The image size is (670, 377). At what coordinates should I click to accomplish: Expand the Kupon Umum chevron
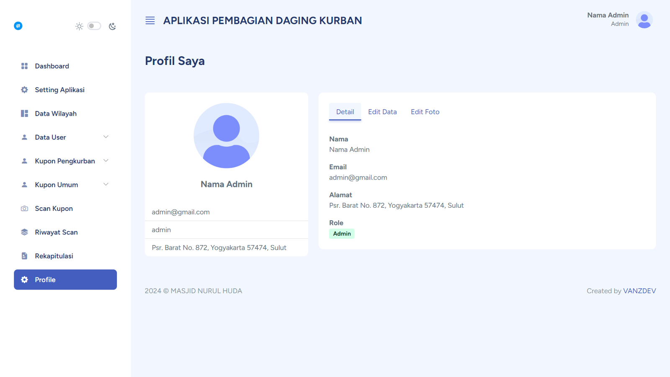(106, 184)
